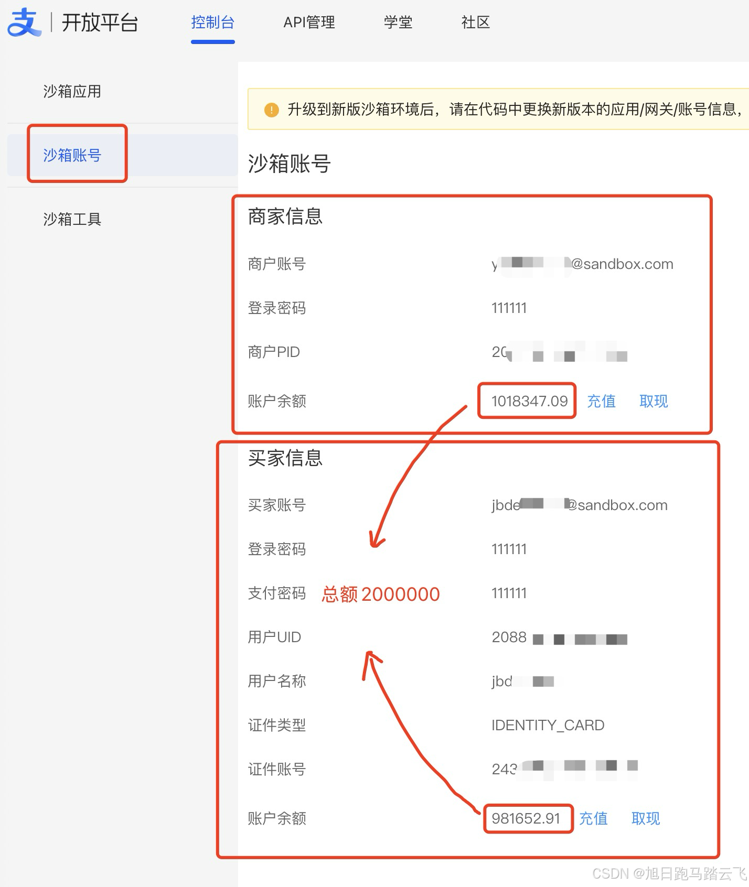The height and width of the screenshot is (887, 749).
Task: Click the 支付密码 label
Action: (x=277, y=593)
